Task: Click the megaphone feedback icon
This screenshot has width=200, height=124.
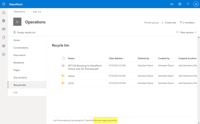Action: click(172, 4)
